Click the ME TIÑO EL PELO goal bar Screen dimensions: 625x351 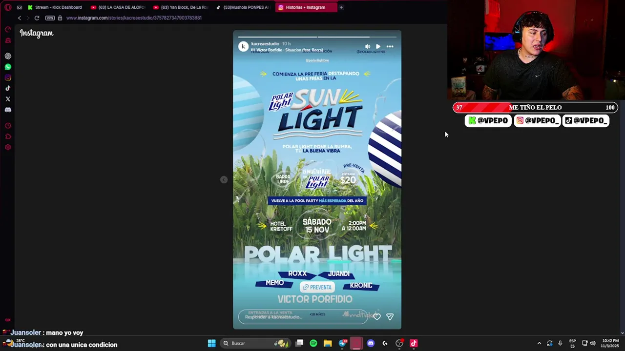pos(536,107)
